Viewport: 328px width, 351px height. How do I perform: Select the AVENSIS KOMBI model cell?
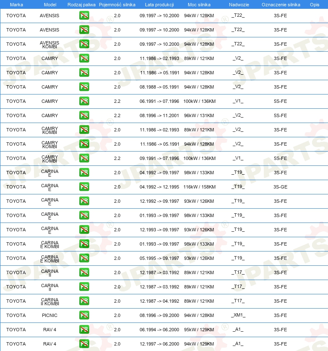click(x=49, y=45)
